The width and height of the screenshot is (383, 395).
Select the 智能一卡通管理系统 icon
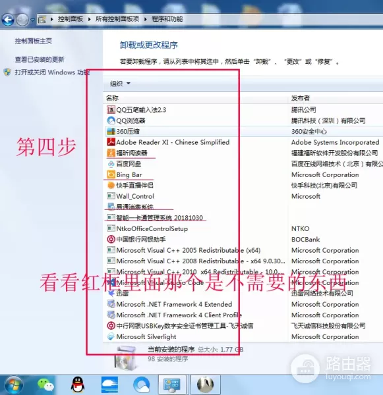click(111, 217)
